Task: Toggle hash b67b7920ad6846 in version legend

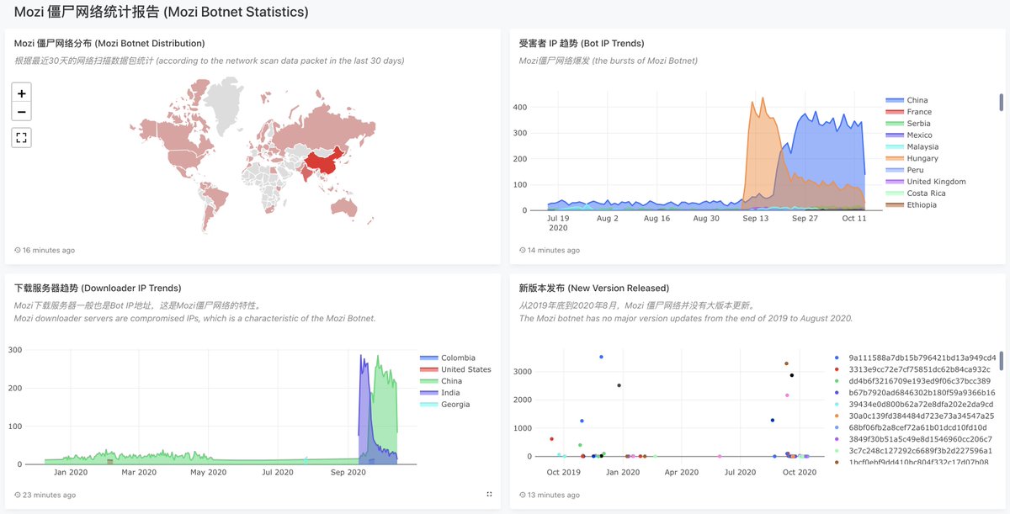Action: click(x=914, y=393)
